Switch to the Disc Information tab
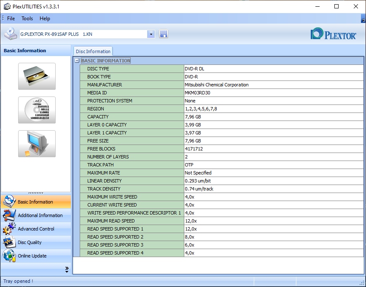Viewport: 366px width, 287px height. click(x=93, y=51)
